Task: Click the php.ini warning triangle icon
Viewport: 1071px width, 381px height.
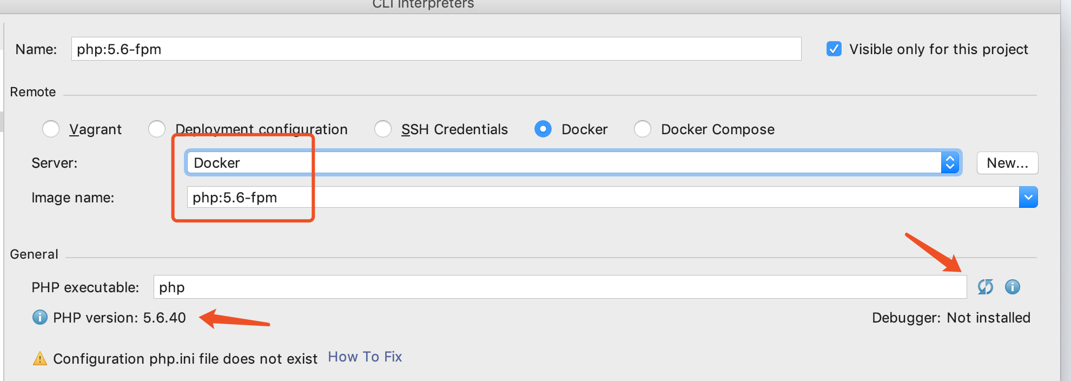Action: point(40,358)
